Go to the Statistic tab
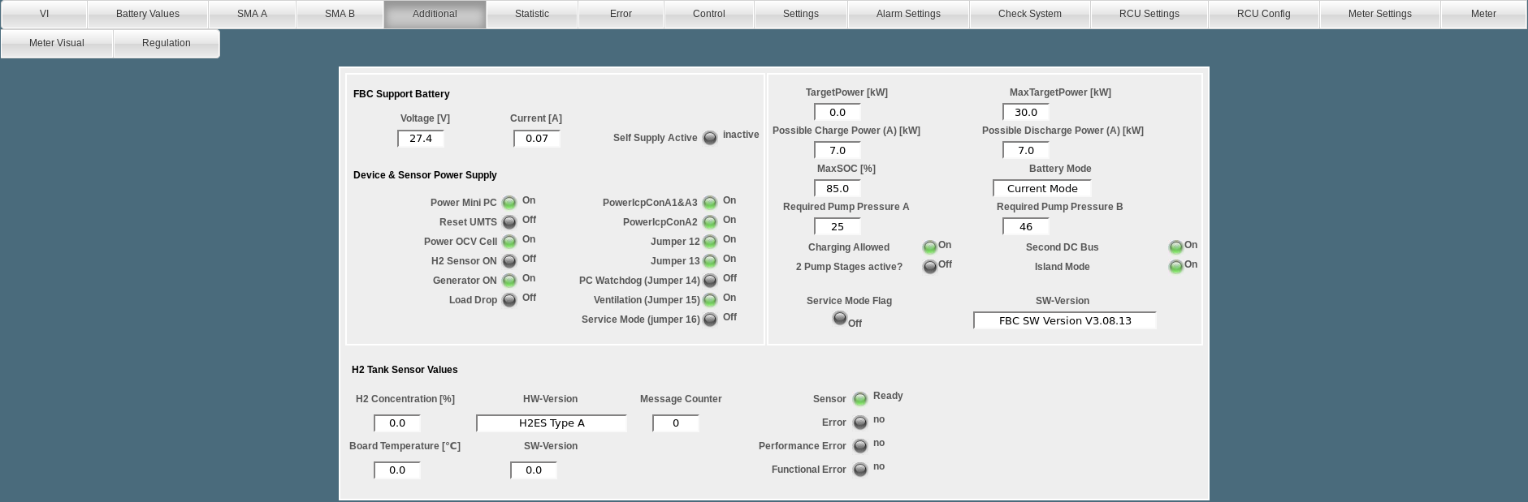The width and height of the screenshot is (1528, 502). 532,14
